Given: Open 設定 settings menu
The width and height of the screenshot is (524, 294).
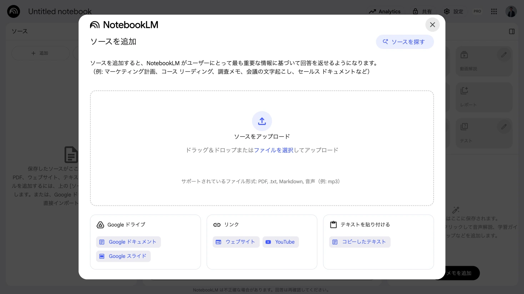Looking at the screenshot, I should coord(453,11).
